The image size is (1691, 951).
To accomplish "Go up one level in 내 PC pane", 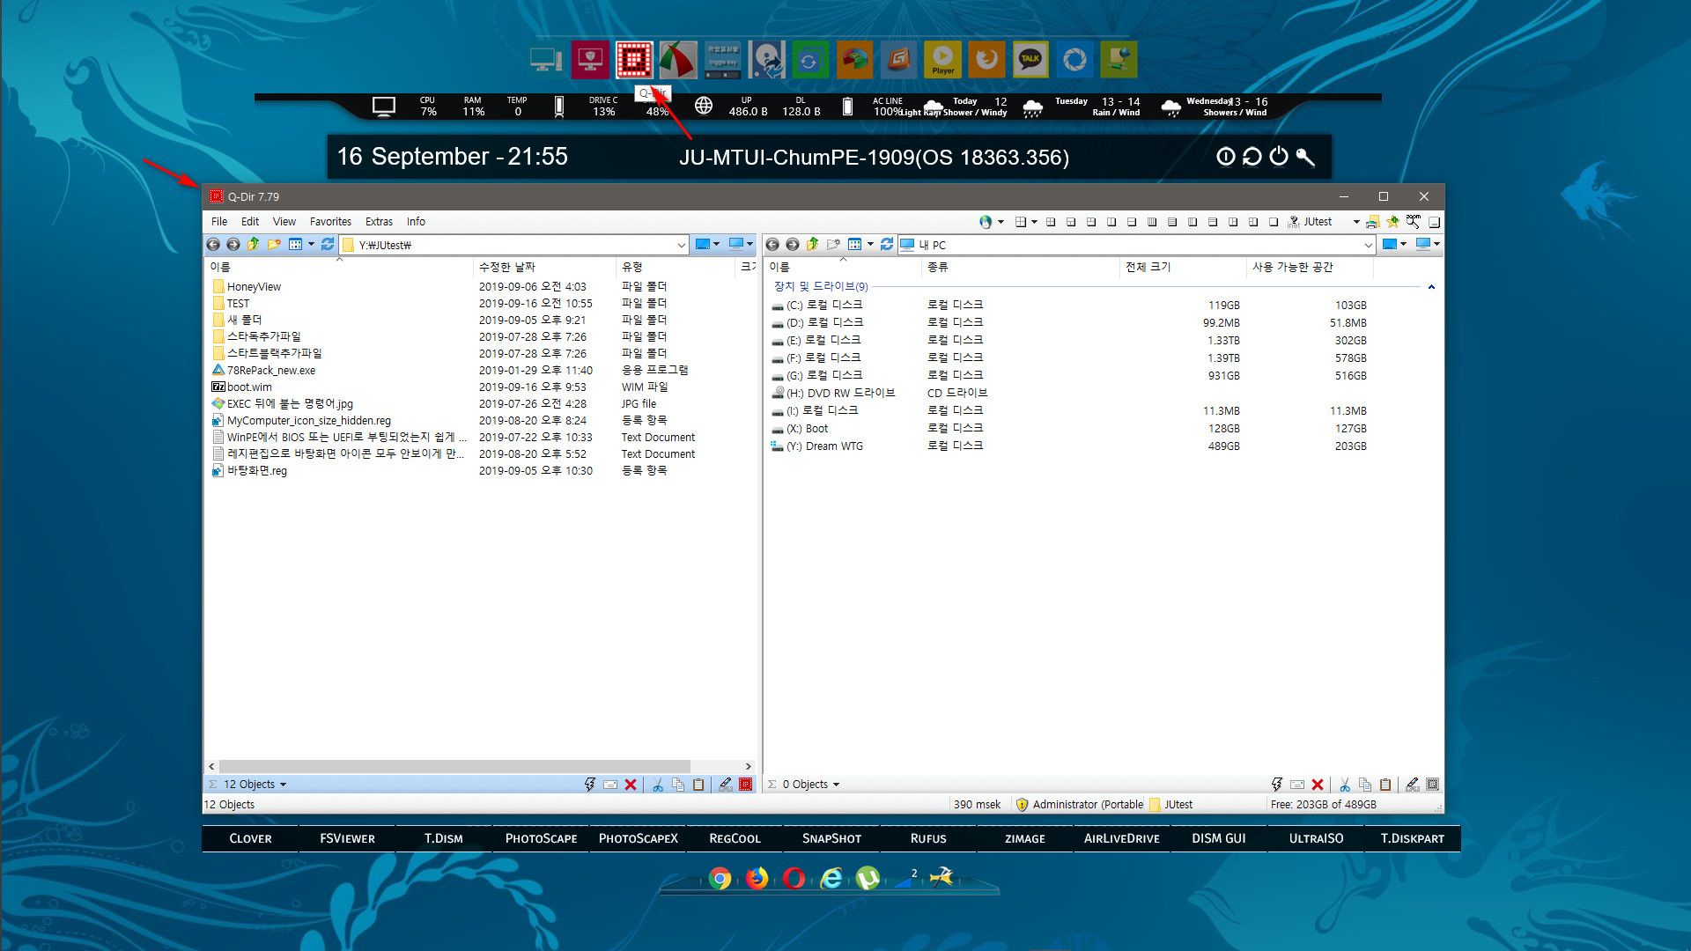I will click(x=813, y=244).
